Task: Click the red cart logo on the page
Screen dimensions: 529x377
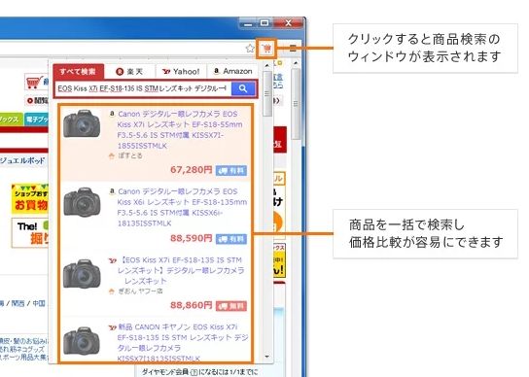Action: tap(34, 82)
